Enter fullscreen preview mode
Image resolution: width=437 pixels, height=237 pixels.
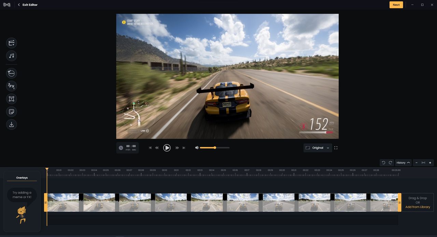336,148
